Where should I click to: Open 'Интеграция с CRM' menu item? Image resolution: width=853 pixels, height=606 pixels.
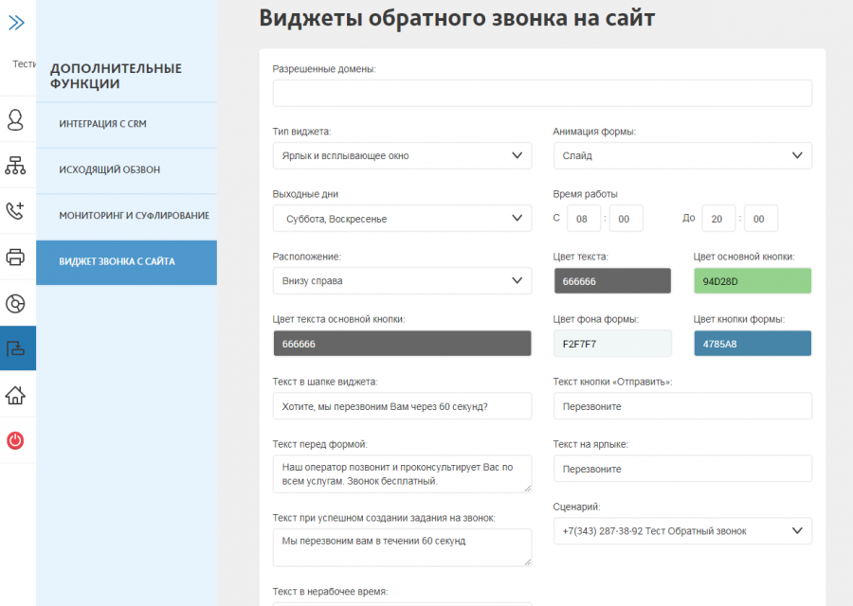pos(126,124)
